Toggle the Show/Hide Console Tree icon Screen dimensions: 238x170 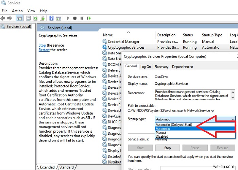coord(19,18)
